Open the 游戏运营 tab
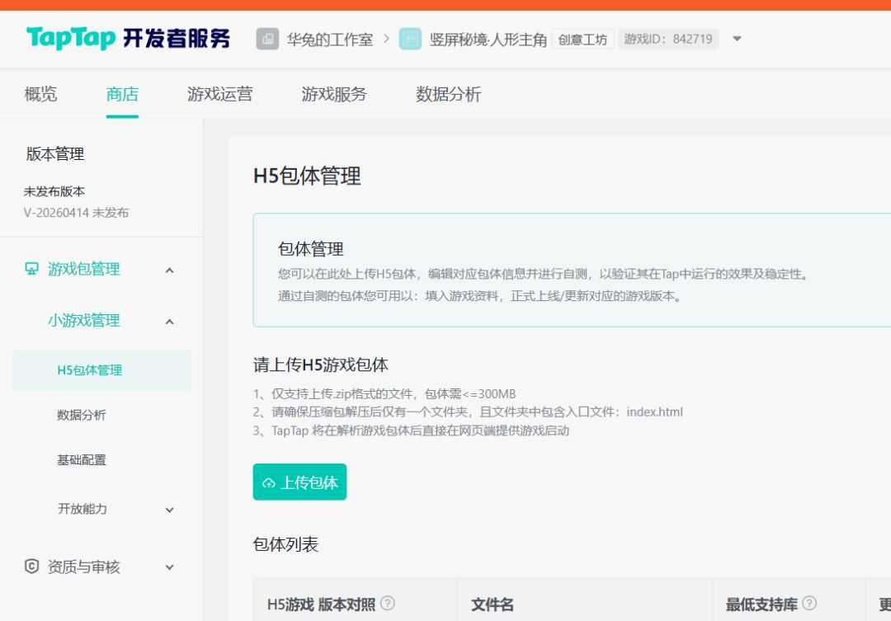 pos(220,94)
